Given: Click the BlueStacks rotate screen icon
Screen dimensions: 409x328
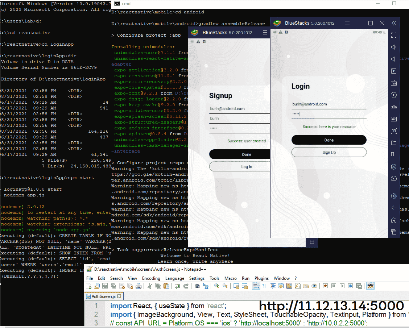Looking at the screenshot, I should pos(394,155).
